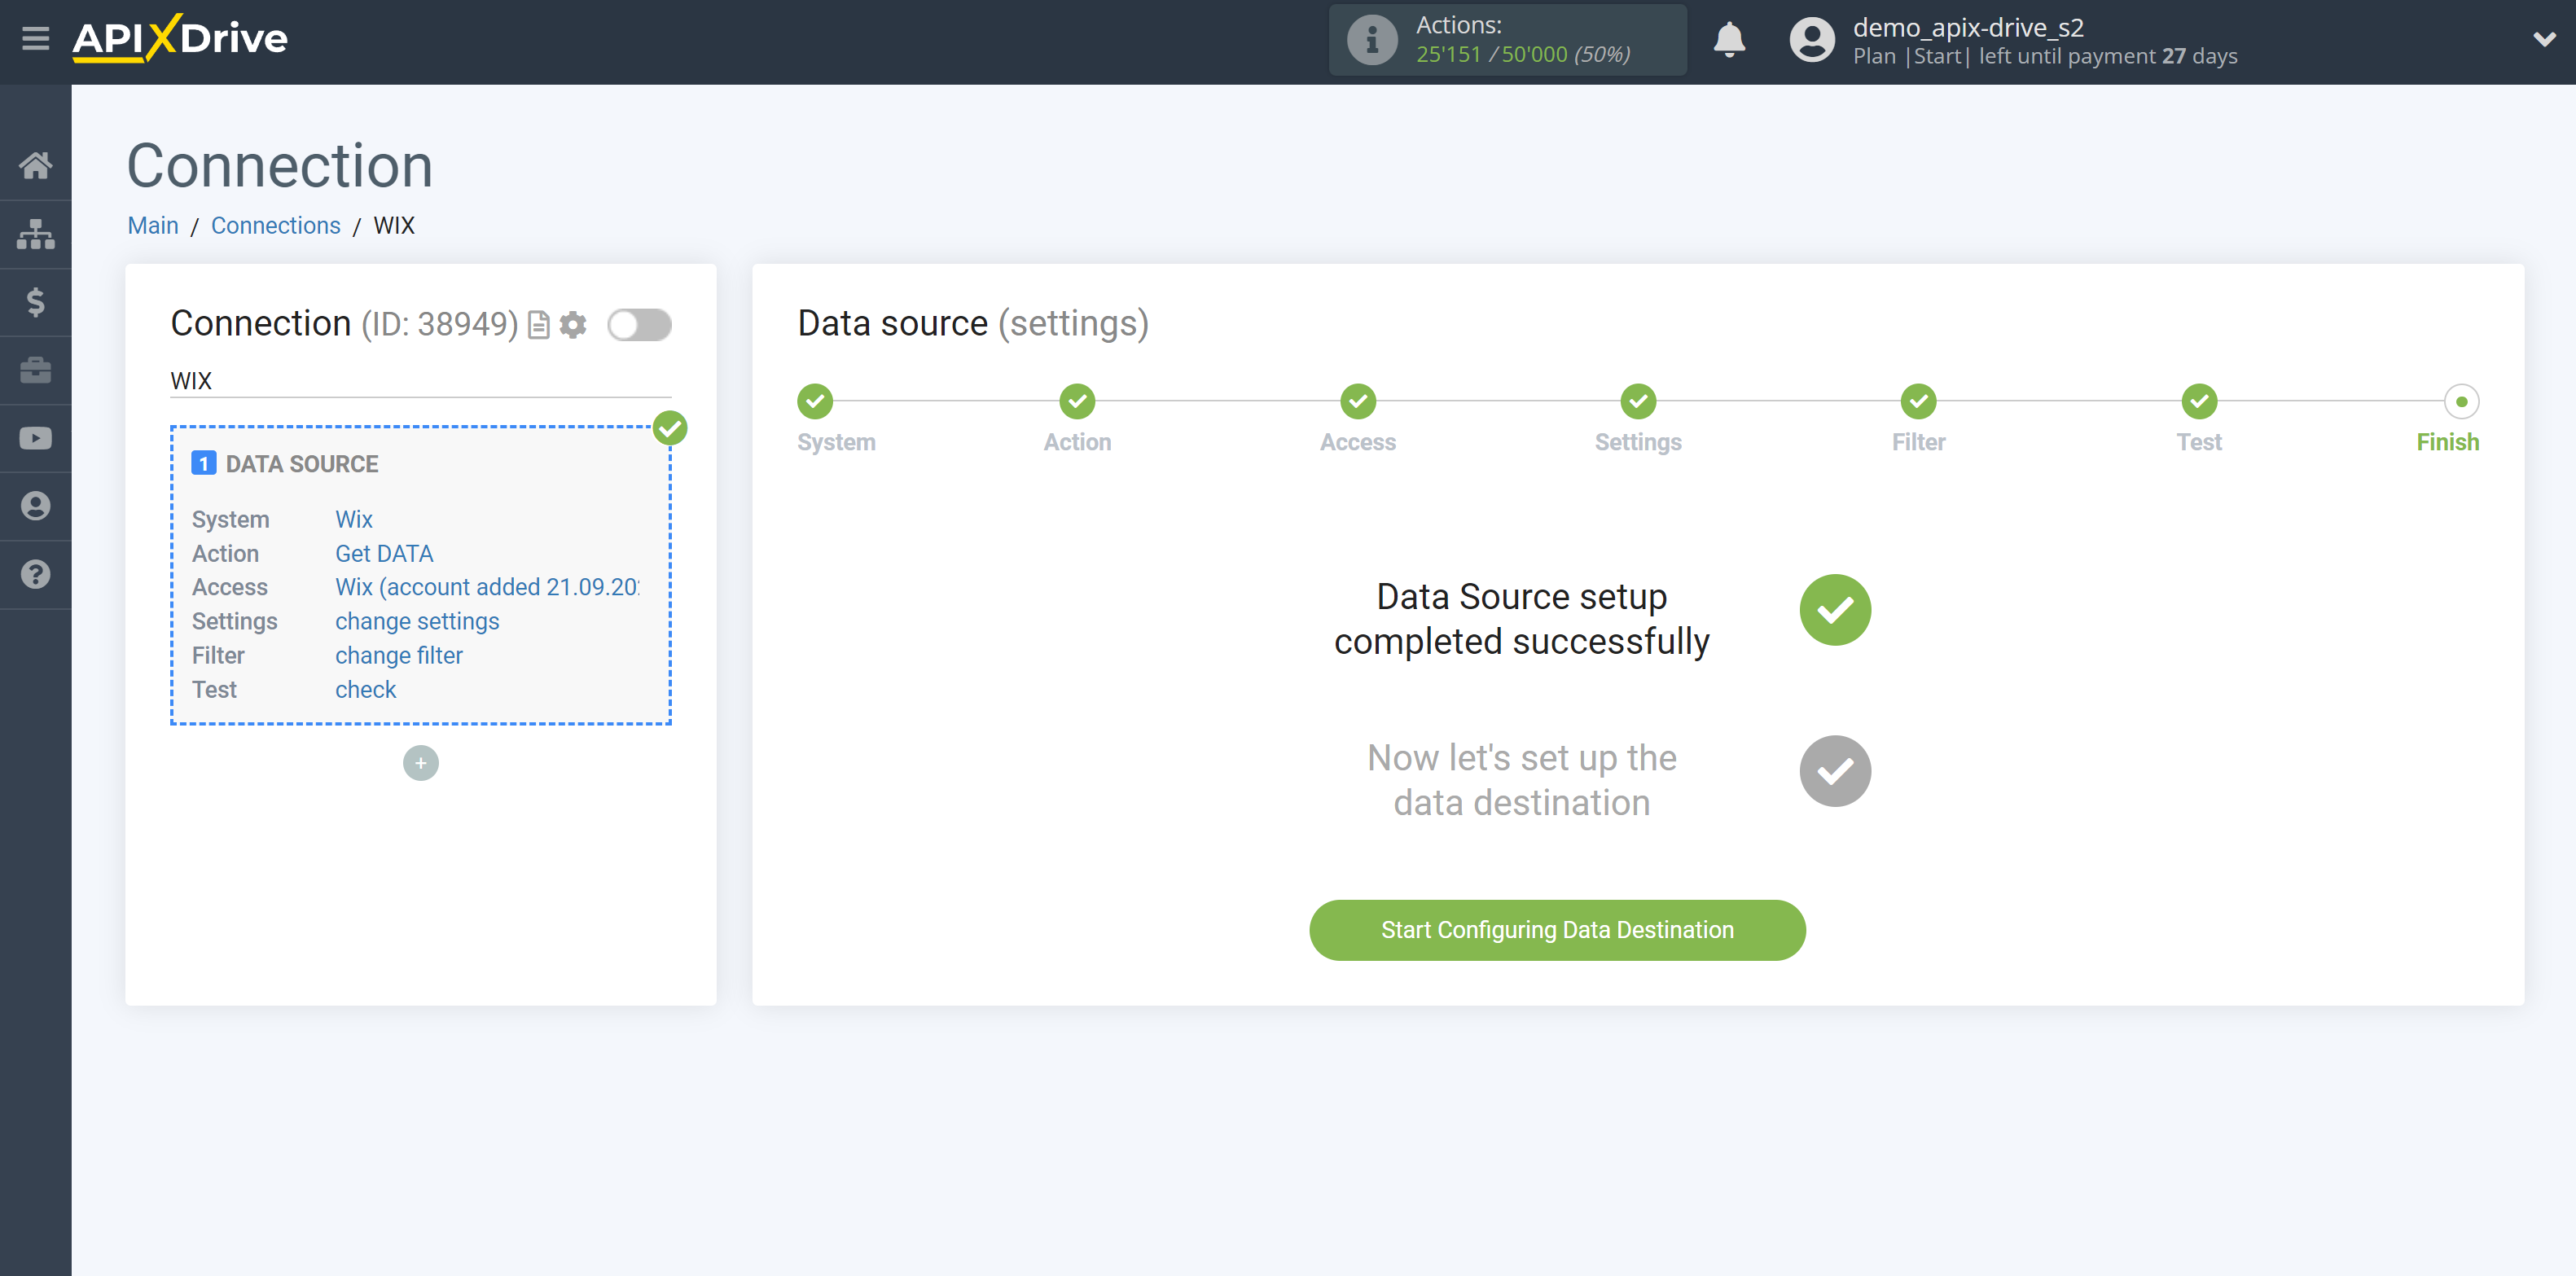This screenshot has width=2576, height=1276.
Task: Click the dollar sign billing icon
Action: click(36, 302)
